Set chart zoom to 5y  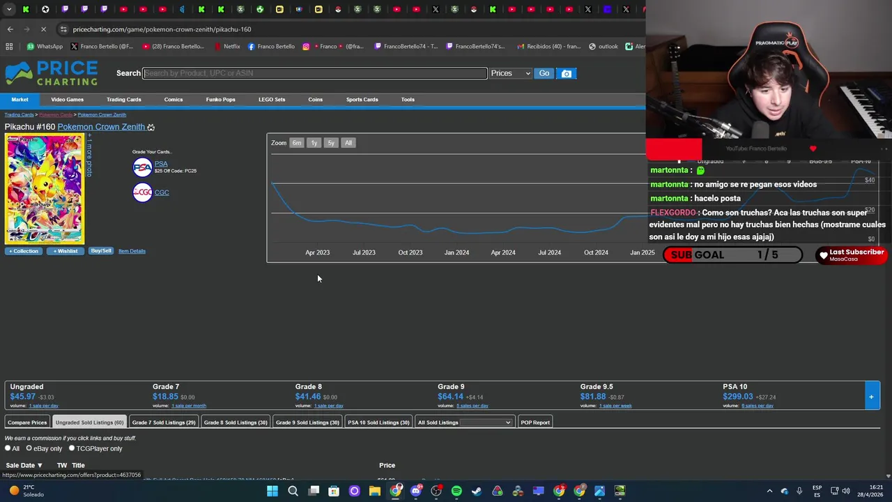(x=331, y=143)
